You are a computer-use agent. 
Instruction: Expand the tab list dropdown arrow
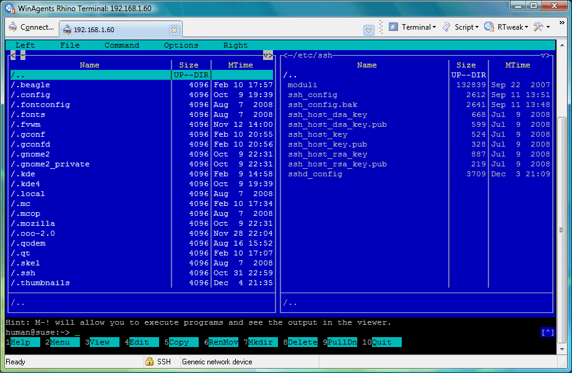368,30
